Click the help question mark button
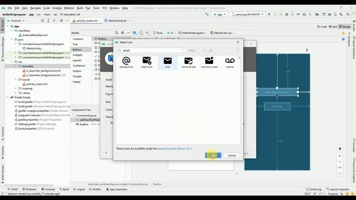This screenshot has height=200, width=356. [x=106, y=153]
